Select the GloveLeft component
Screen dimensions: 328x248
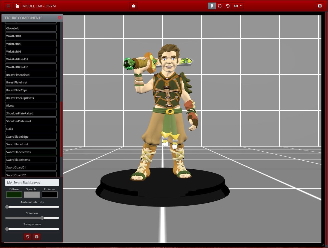point(31,28)
